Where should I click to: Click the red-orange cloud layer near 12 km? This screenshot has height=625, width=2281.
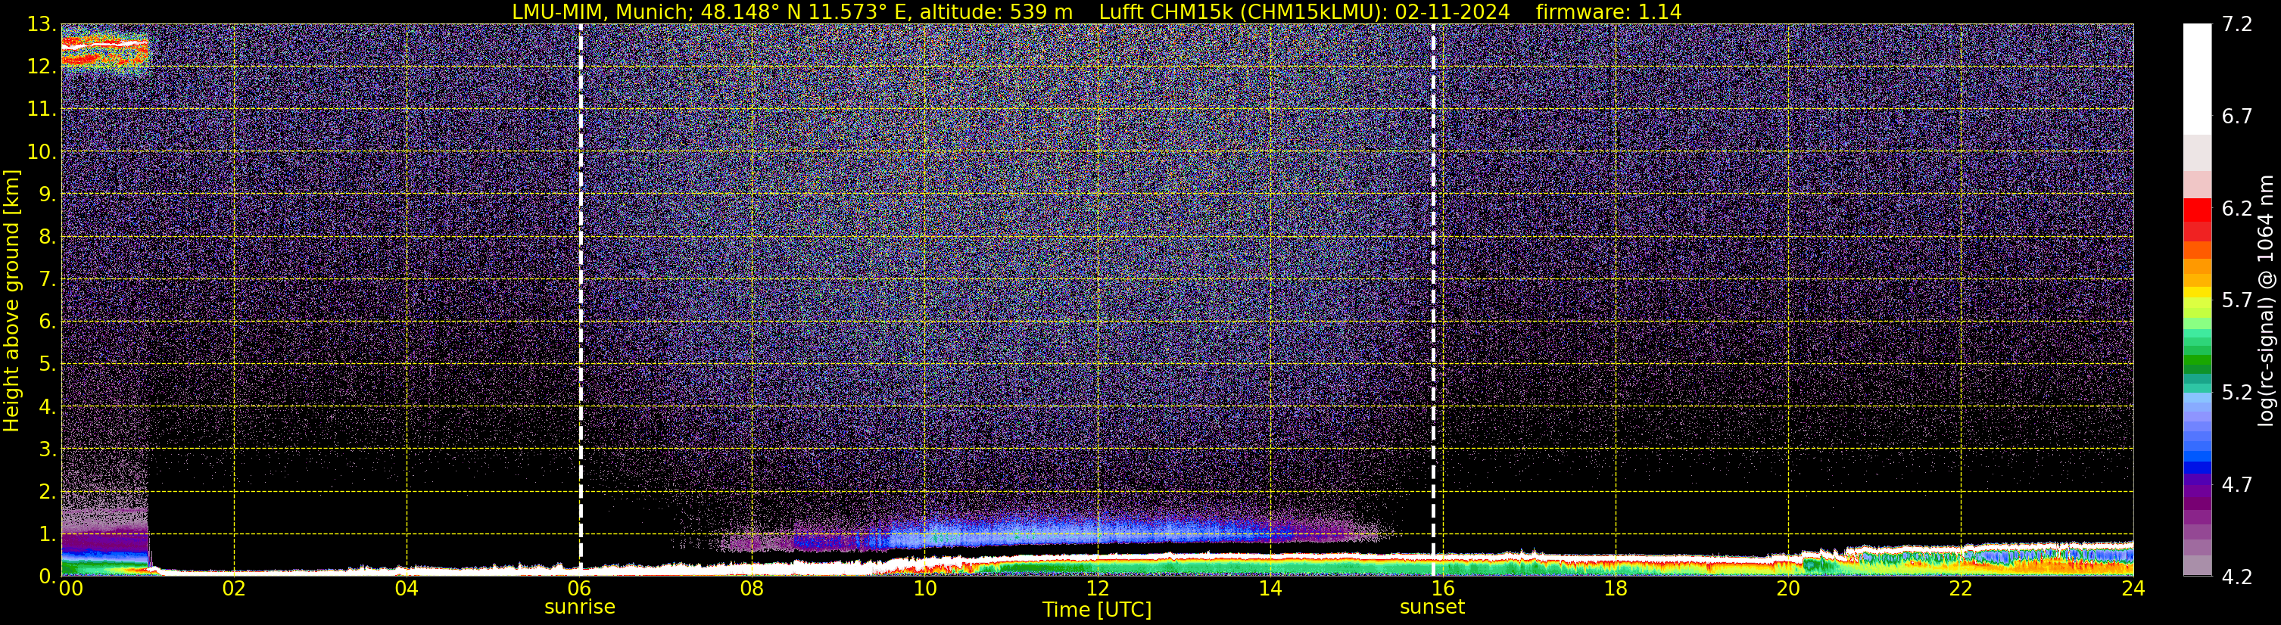pyautogui.click(x=104, y=51)
